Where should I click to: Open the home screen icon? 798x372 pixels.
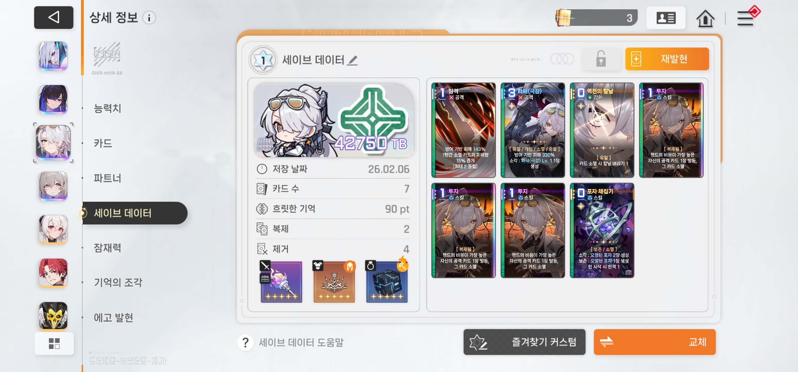[x=705, y=18]
